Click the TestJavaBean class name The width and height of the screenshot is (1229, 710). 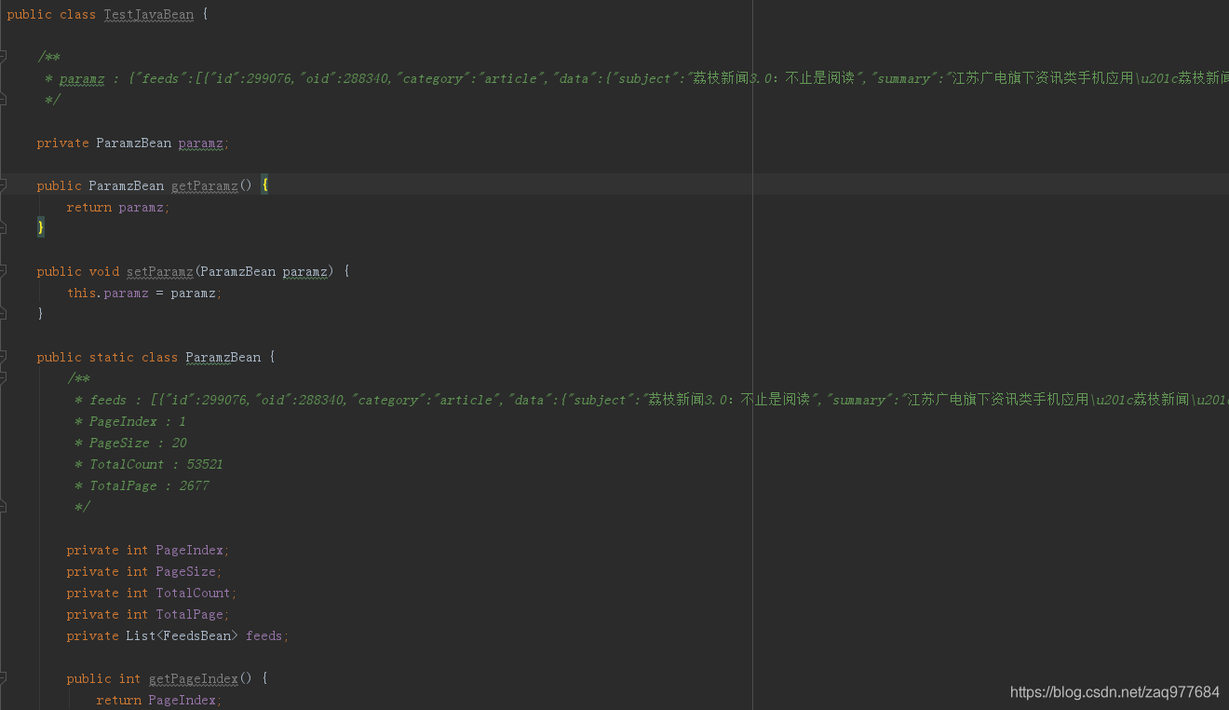point(148,14)
